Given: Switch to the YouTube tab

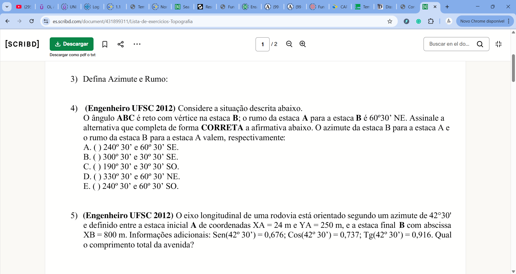Looking at the screenshot, I should (x=24, y=7).
